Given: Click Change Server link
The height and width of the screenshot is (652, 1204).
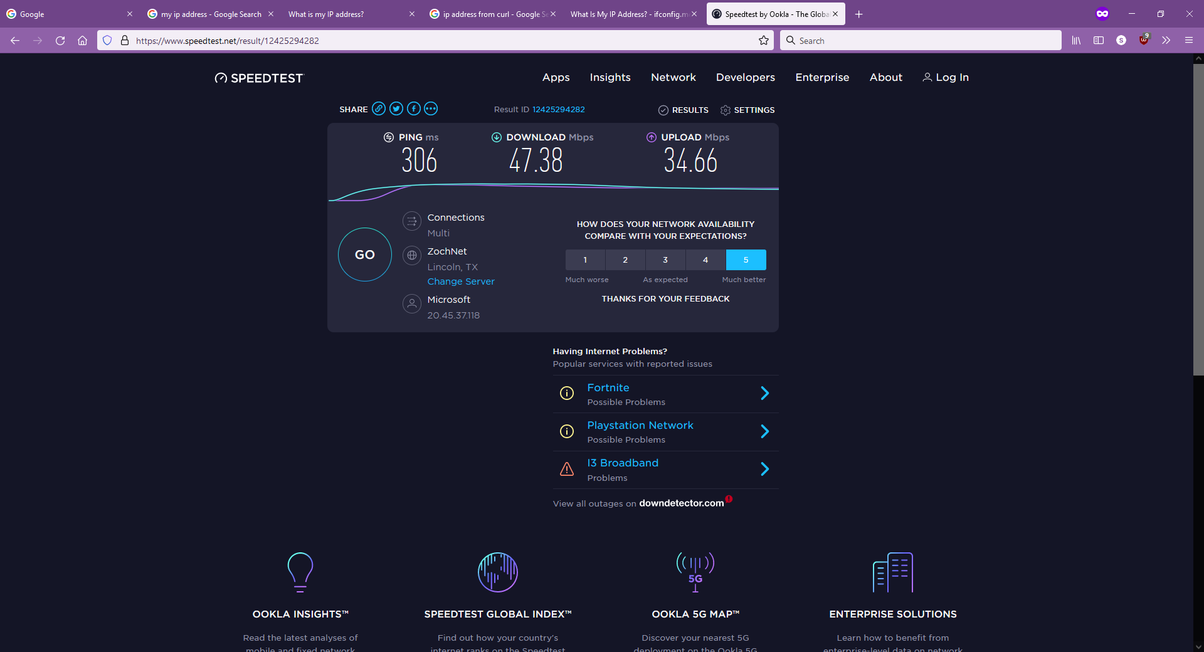Looking at the screenshot, I should tap(461, 281).
